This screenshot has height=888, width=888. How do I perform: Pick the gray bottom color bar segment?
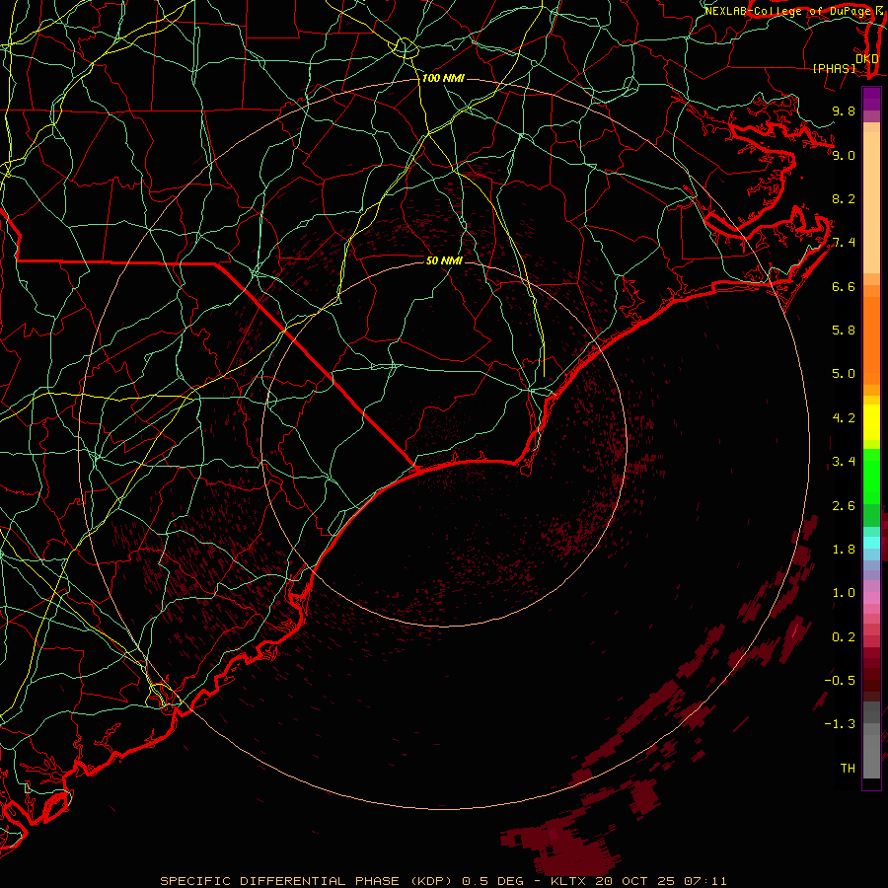coord(871,756)
